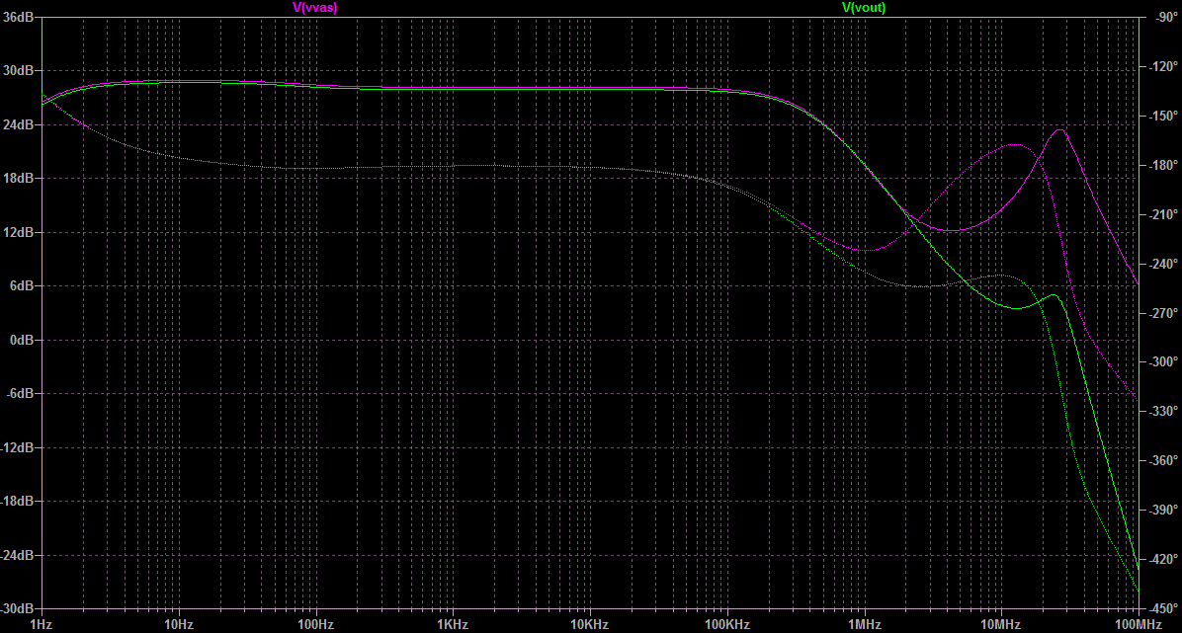This screenshot has height=633, width=1182.
Task: Click the 1Hz frequency axis label
Action: click(x=42, y=625)
